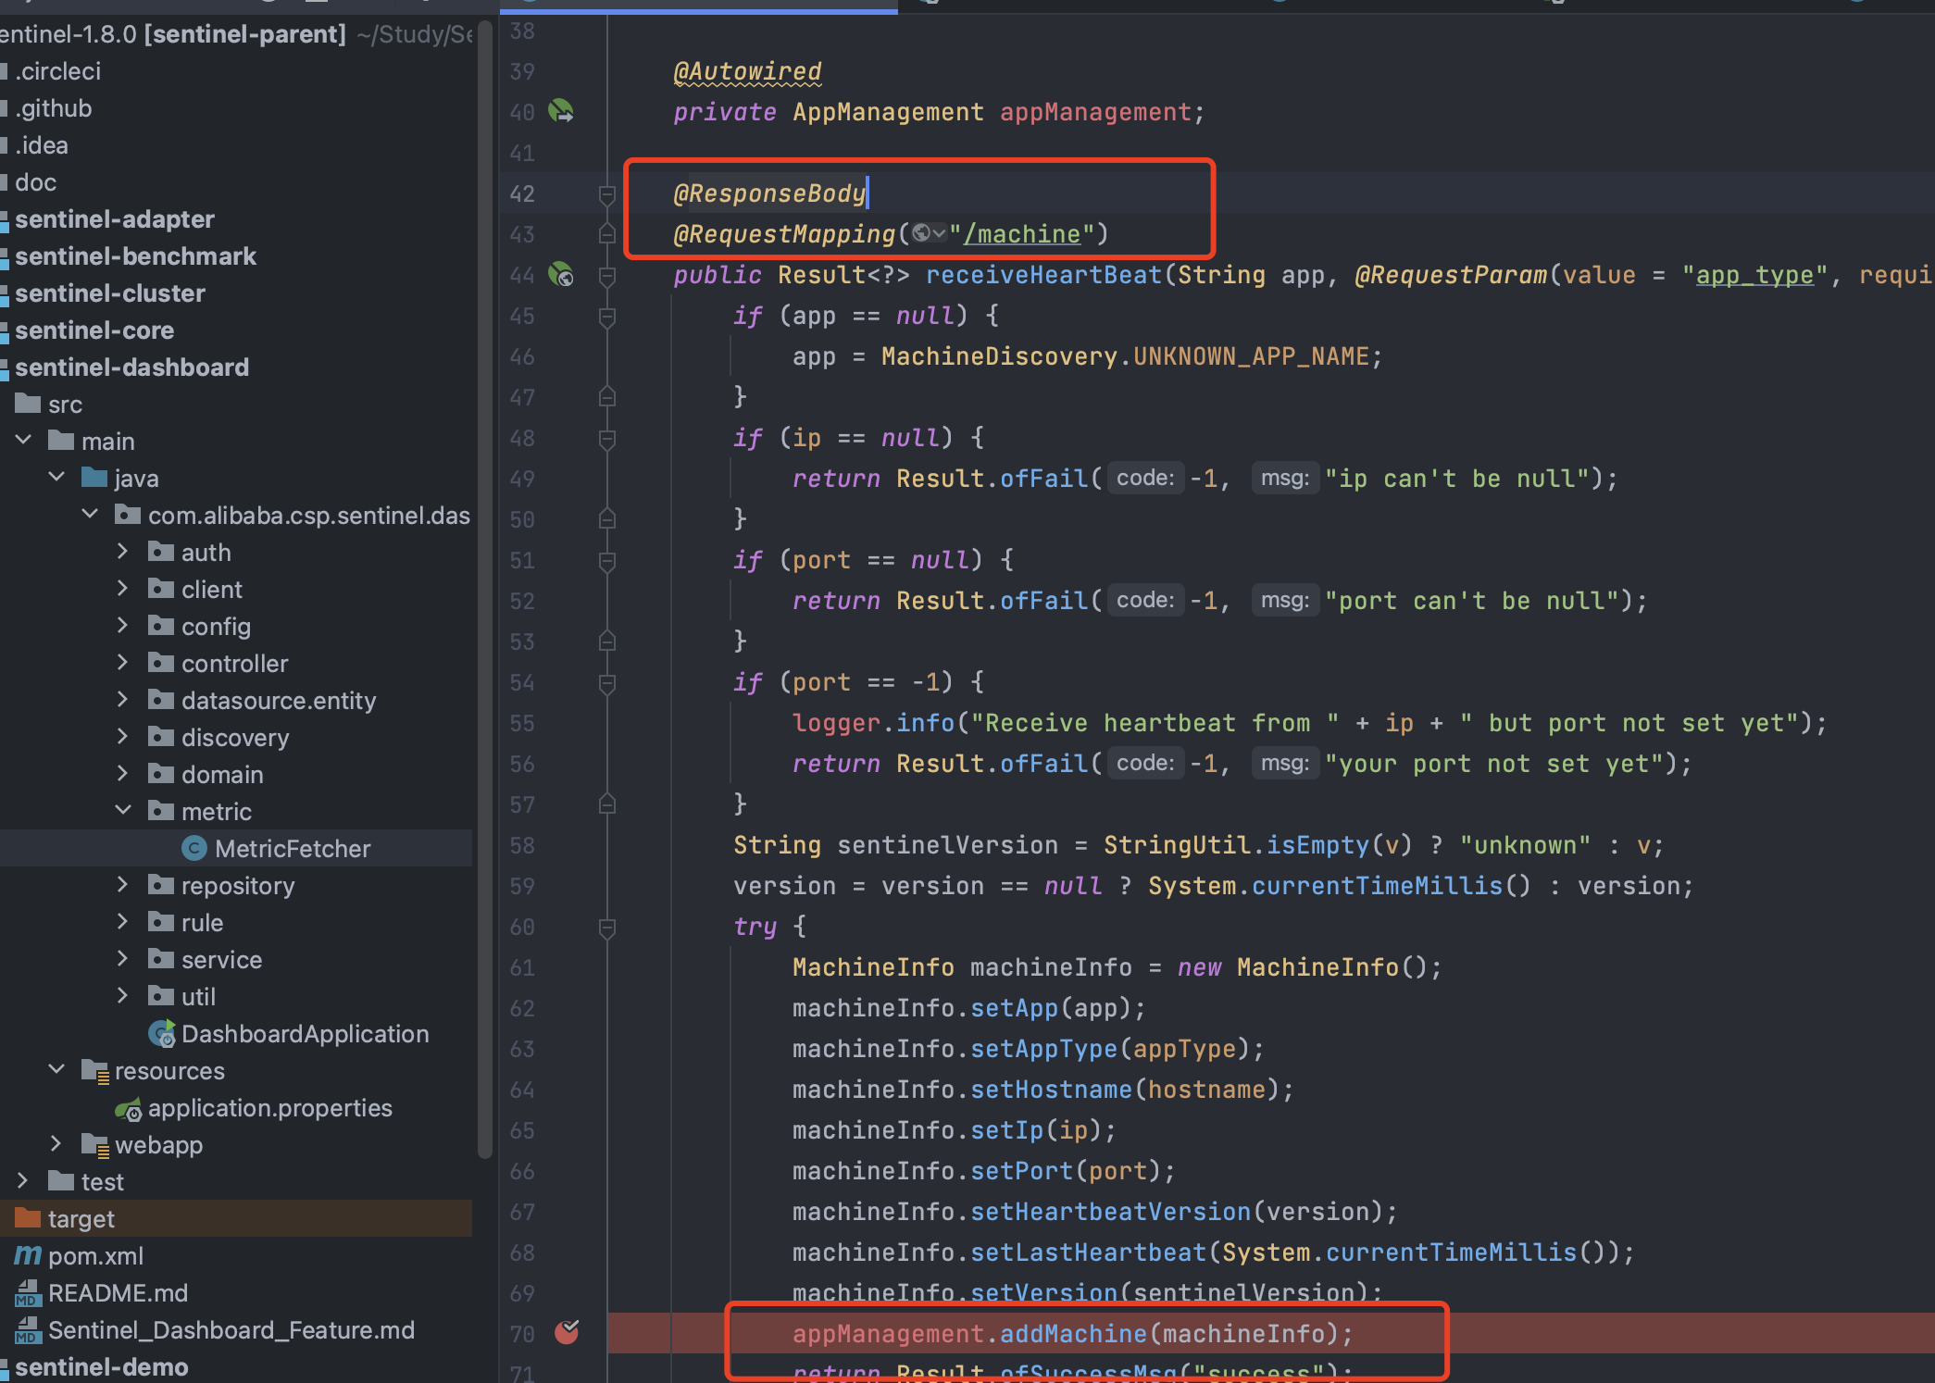Open the application.properties file
Viewport: 1935px width, 1383px height.
click(269, 1108)
